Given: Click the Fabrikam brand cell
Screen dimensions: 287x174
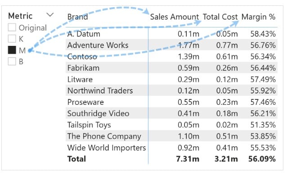Looking at the screenshot, I should click(83, 68).
